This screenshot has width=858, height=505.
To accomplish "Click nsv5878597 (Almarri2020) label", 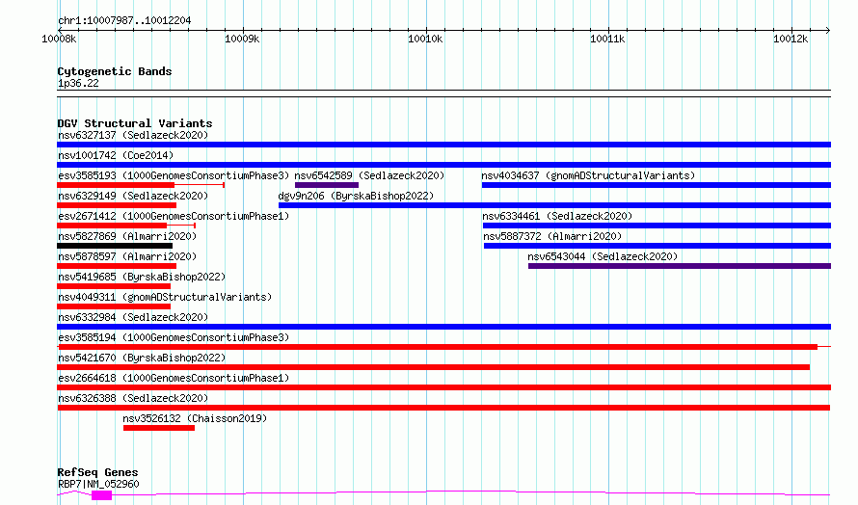I will click(127, 256).
